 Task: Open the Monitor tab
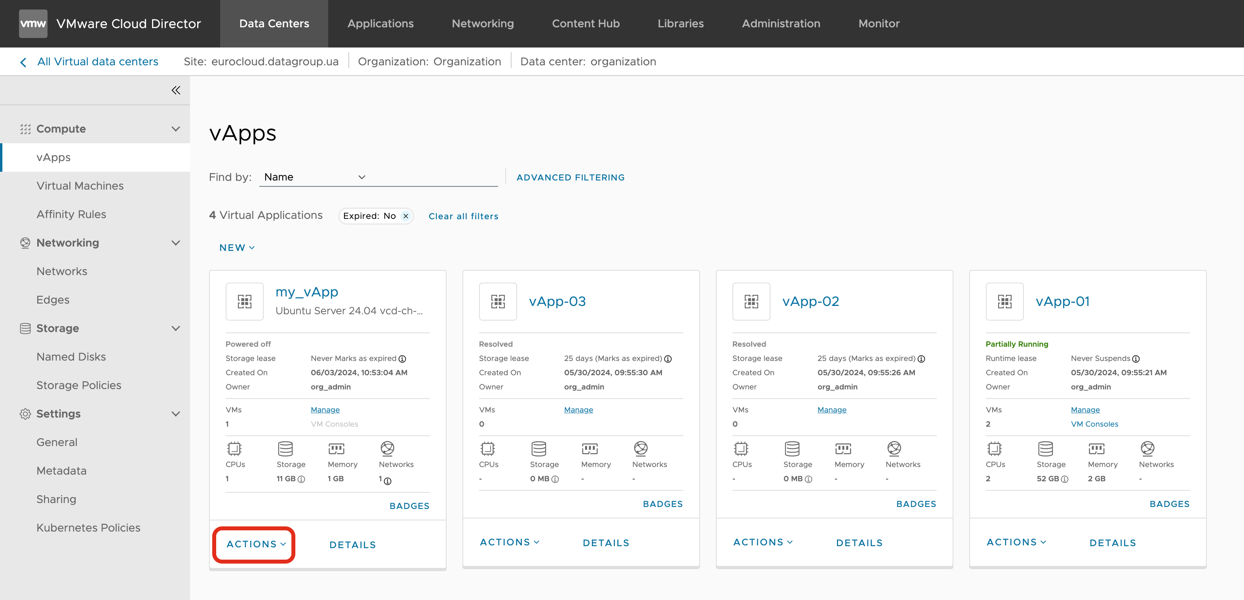tap(879, 24)
